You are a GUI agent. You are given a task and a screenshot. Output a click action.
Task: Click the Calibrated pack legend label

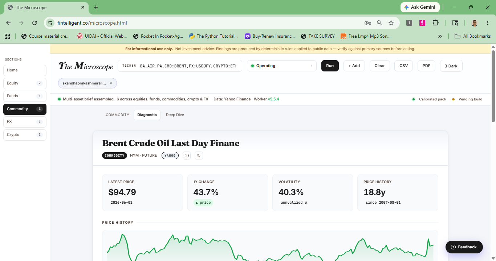[x=432, y=99]
